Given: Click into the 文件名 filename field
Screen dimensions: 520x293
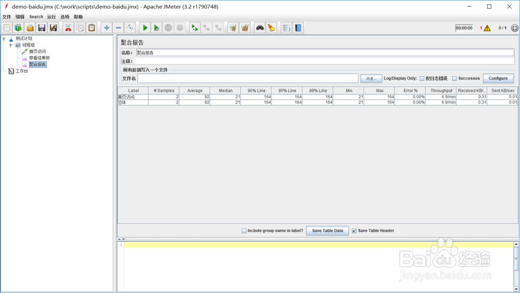Looking at the screenshot, I should 248,78.
